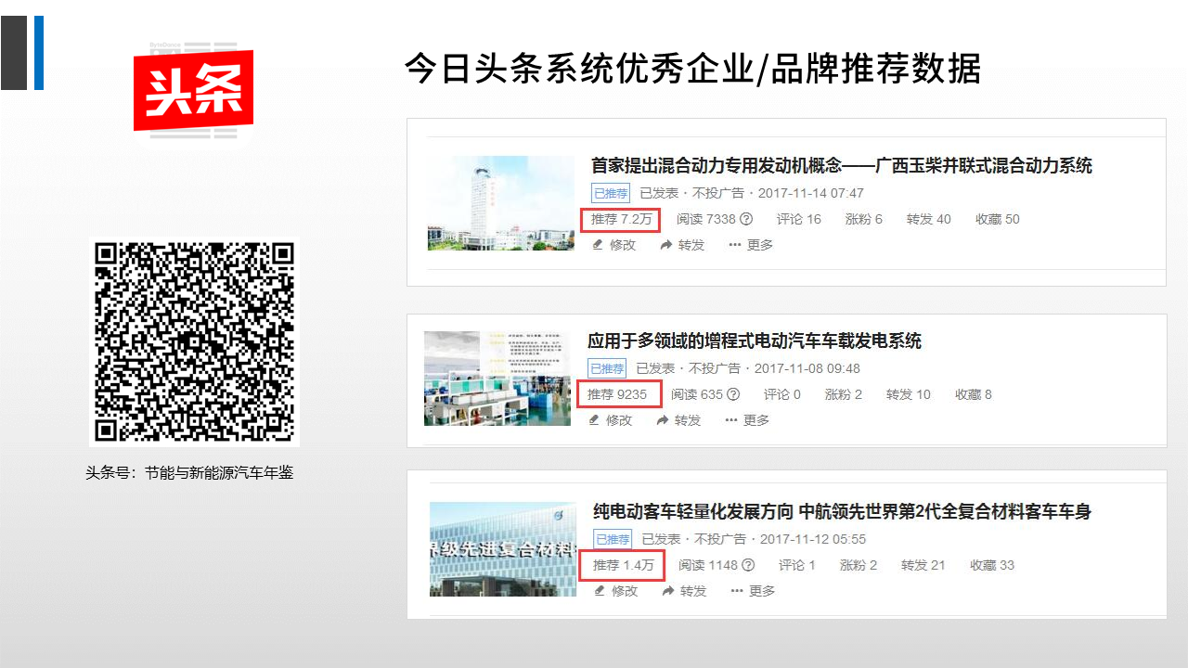The width and height of the screenshot is (1188, 668).
Task: Click 评论 16 count
Action: [x=799, y=219]
